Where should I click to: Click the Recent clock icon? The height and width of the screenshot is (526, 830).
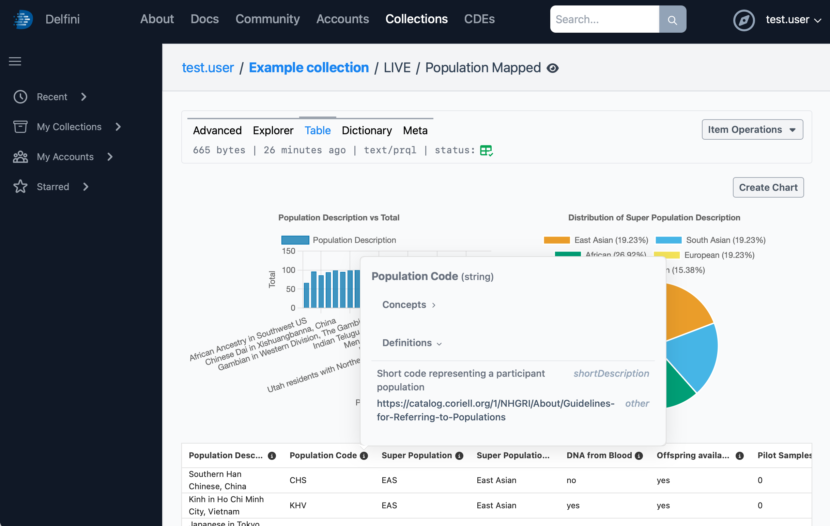[20, 97]
